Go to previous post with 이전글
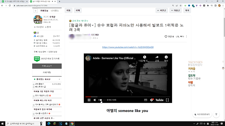The width and height of the screenshot is (225, 126). 161,10
